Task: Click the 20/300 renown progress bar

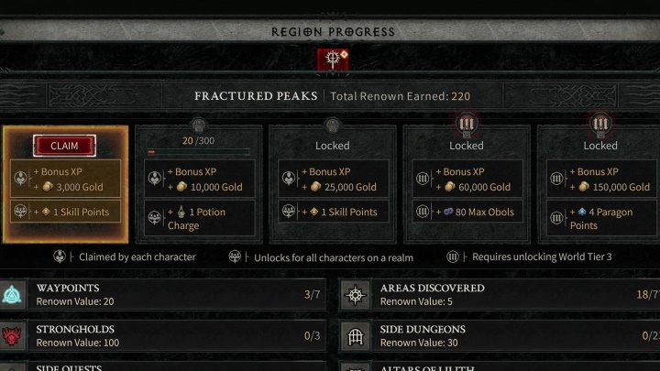Action: [x=198, y=152]
